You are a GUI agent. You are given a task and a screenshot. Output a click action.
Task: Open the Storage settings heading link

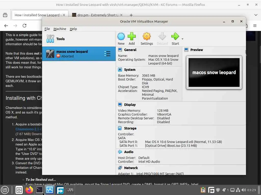(x=130, y=128)
